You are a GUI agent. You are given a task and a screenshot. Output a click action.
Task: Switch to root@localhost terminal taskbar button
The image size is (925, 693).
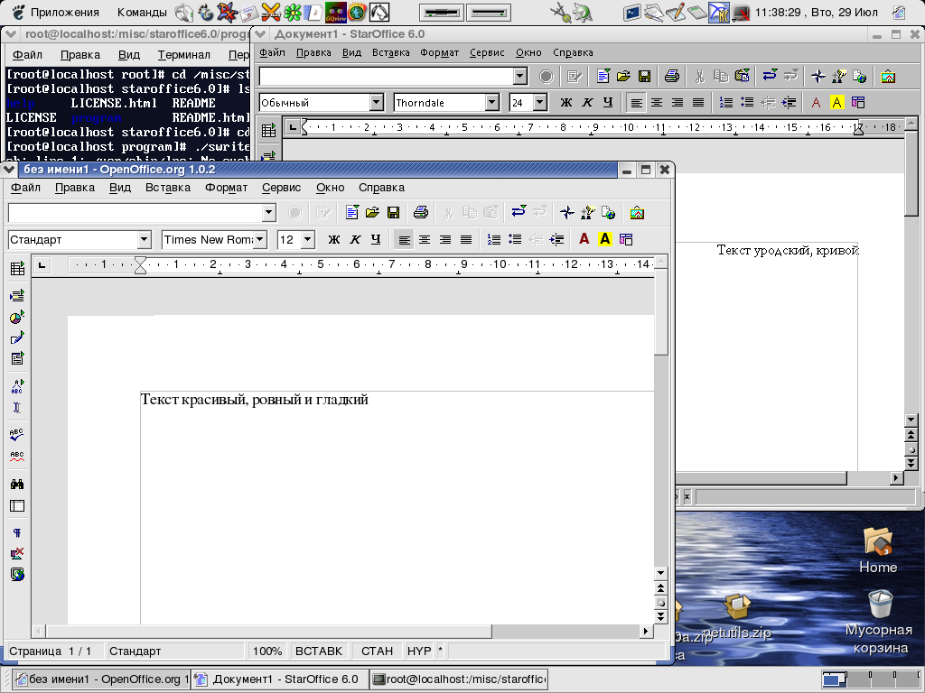pos(460,679)
